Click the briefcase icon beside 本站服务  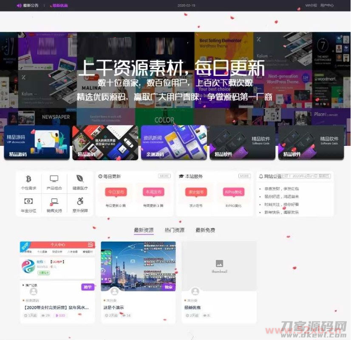181,176
